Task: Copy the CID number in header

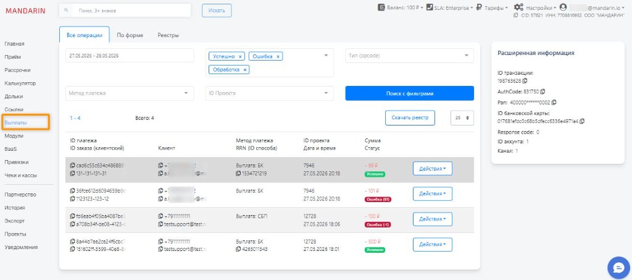Action: [515, 15]
